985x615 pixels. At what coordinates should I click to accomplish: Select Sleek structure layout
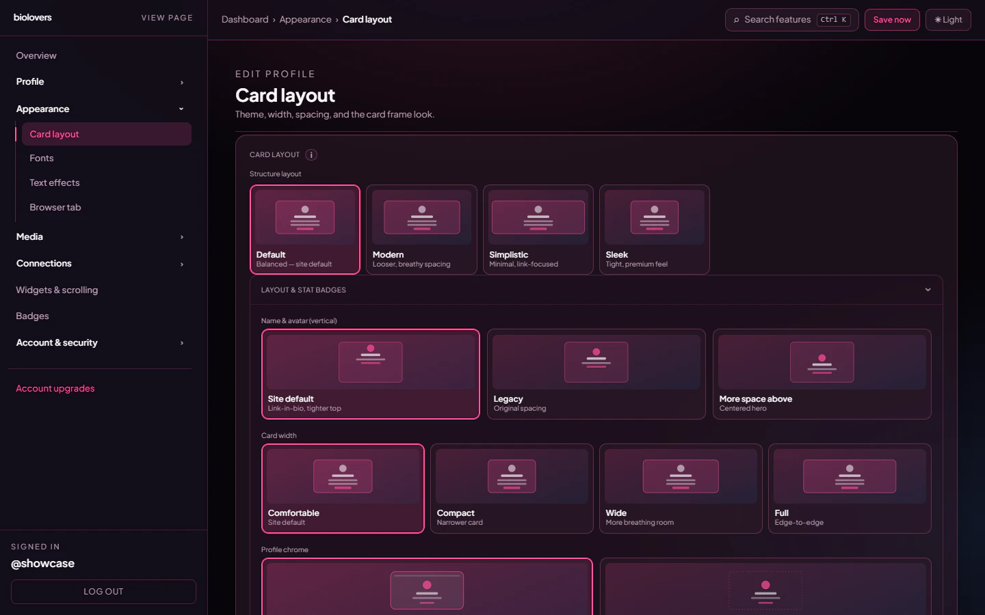coord(655,230)
